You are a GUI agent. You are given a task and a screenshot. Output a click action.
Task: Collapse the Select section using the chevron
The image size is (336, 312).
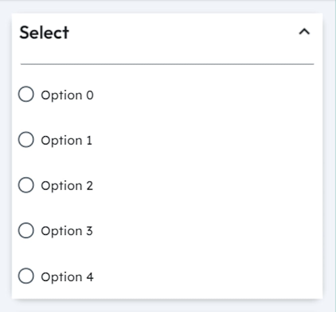tap(304, 31)
